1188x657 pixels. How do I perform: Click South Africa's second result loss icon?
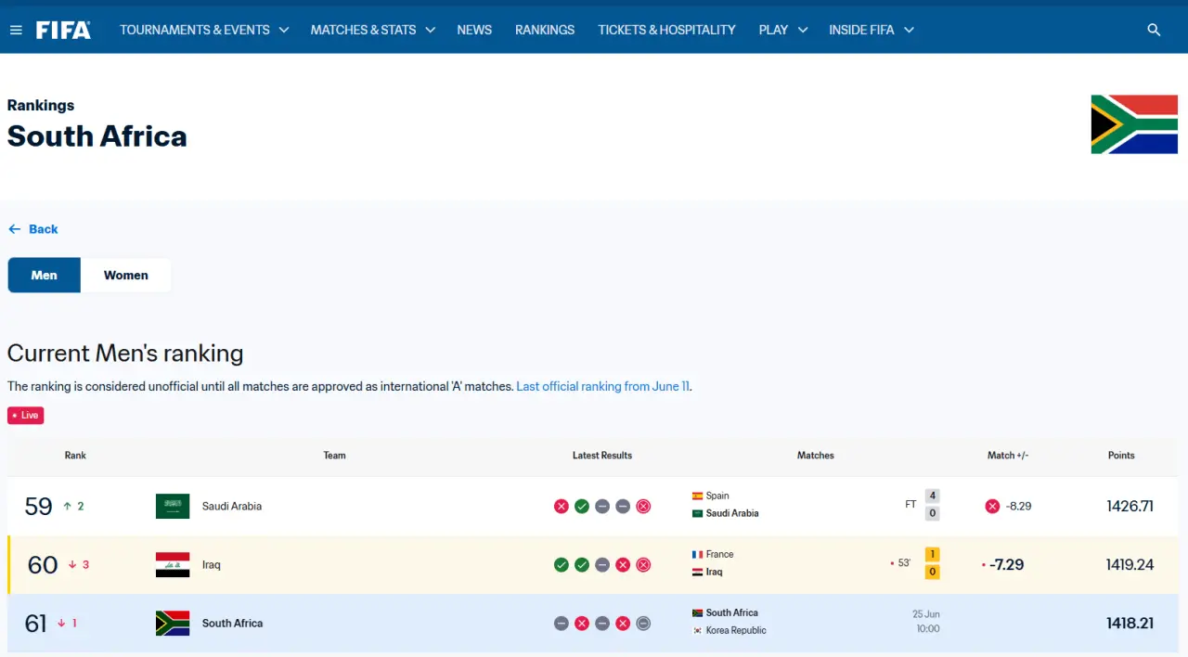(582, 623)
